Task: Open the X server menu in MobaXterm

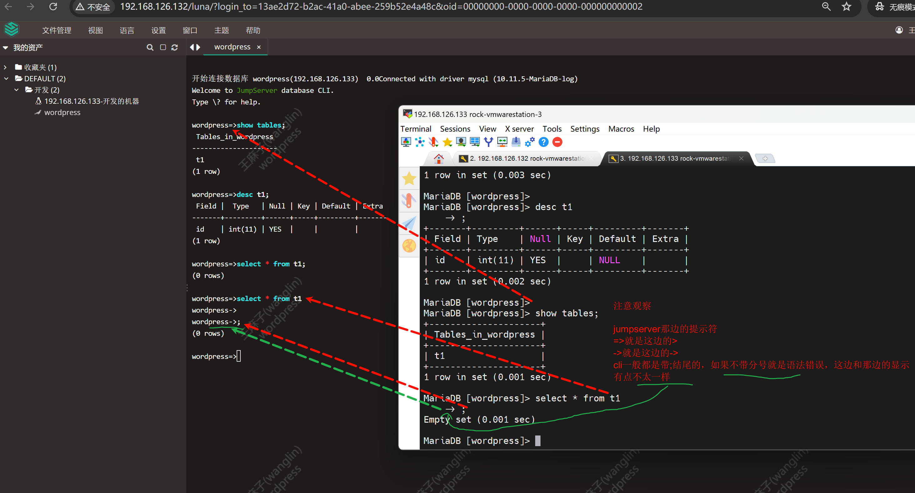Action: pyautogui.click(x=519, y=129)
